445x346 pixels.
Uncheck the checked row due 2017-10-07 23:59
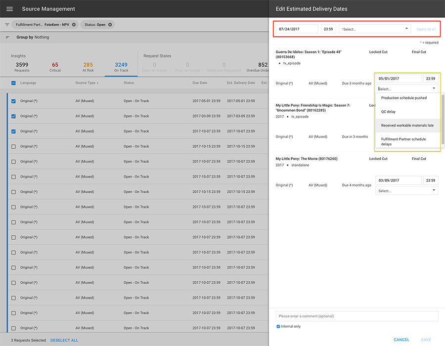coord(13,131)
